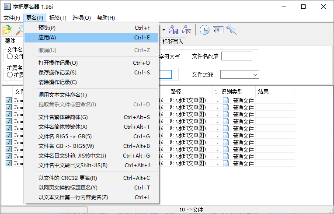The image size is (334, 214).
Task: Uncheck the last file's checkbox in the list
Action: coord(9,163)
